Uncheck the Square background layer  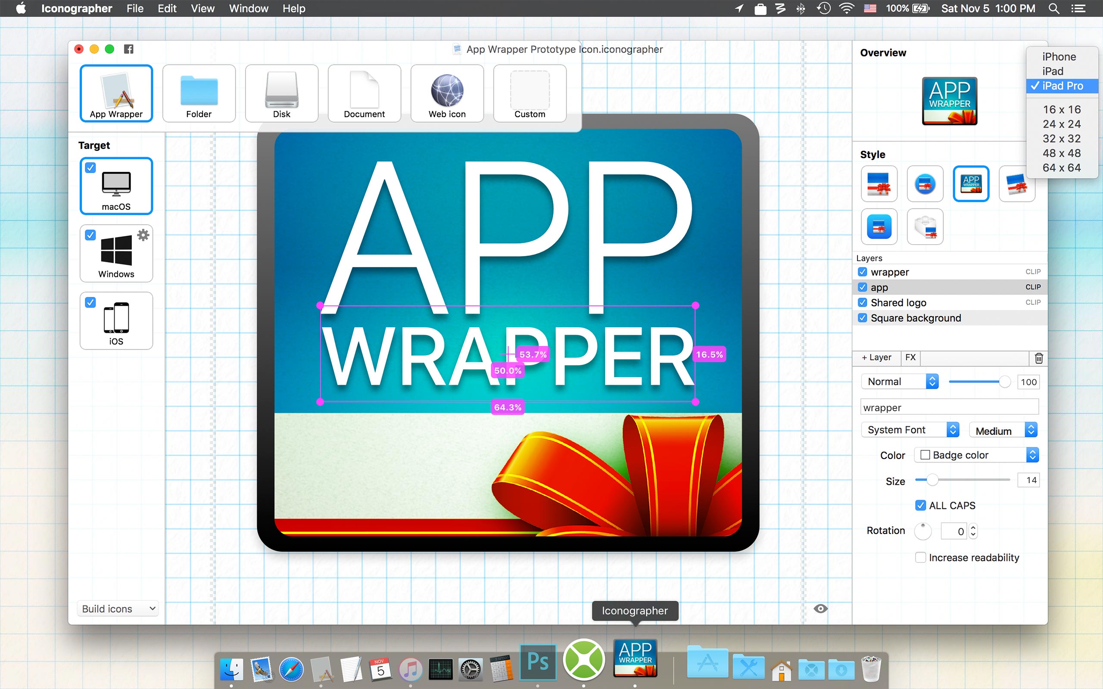[863, 318]
